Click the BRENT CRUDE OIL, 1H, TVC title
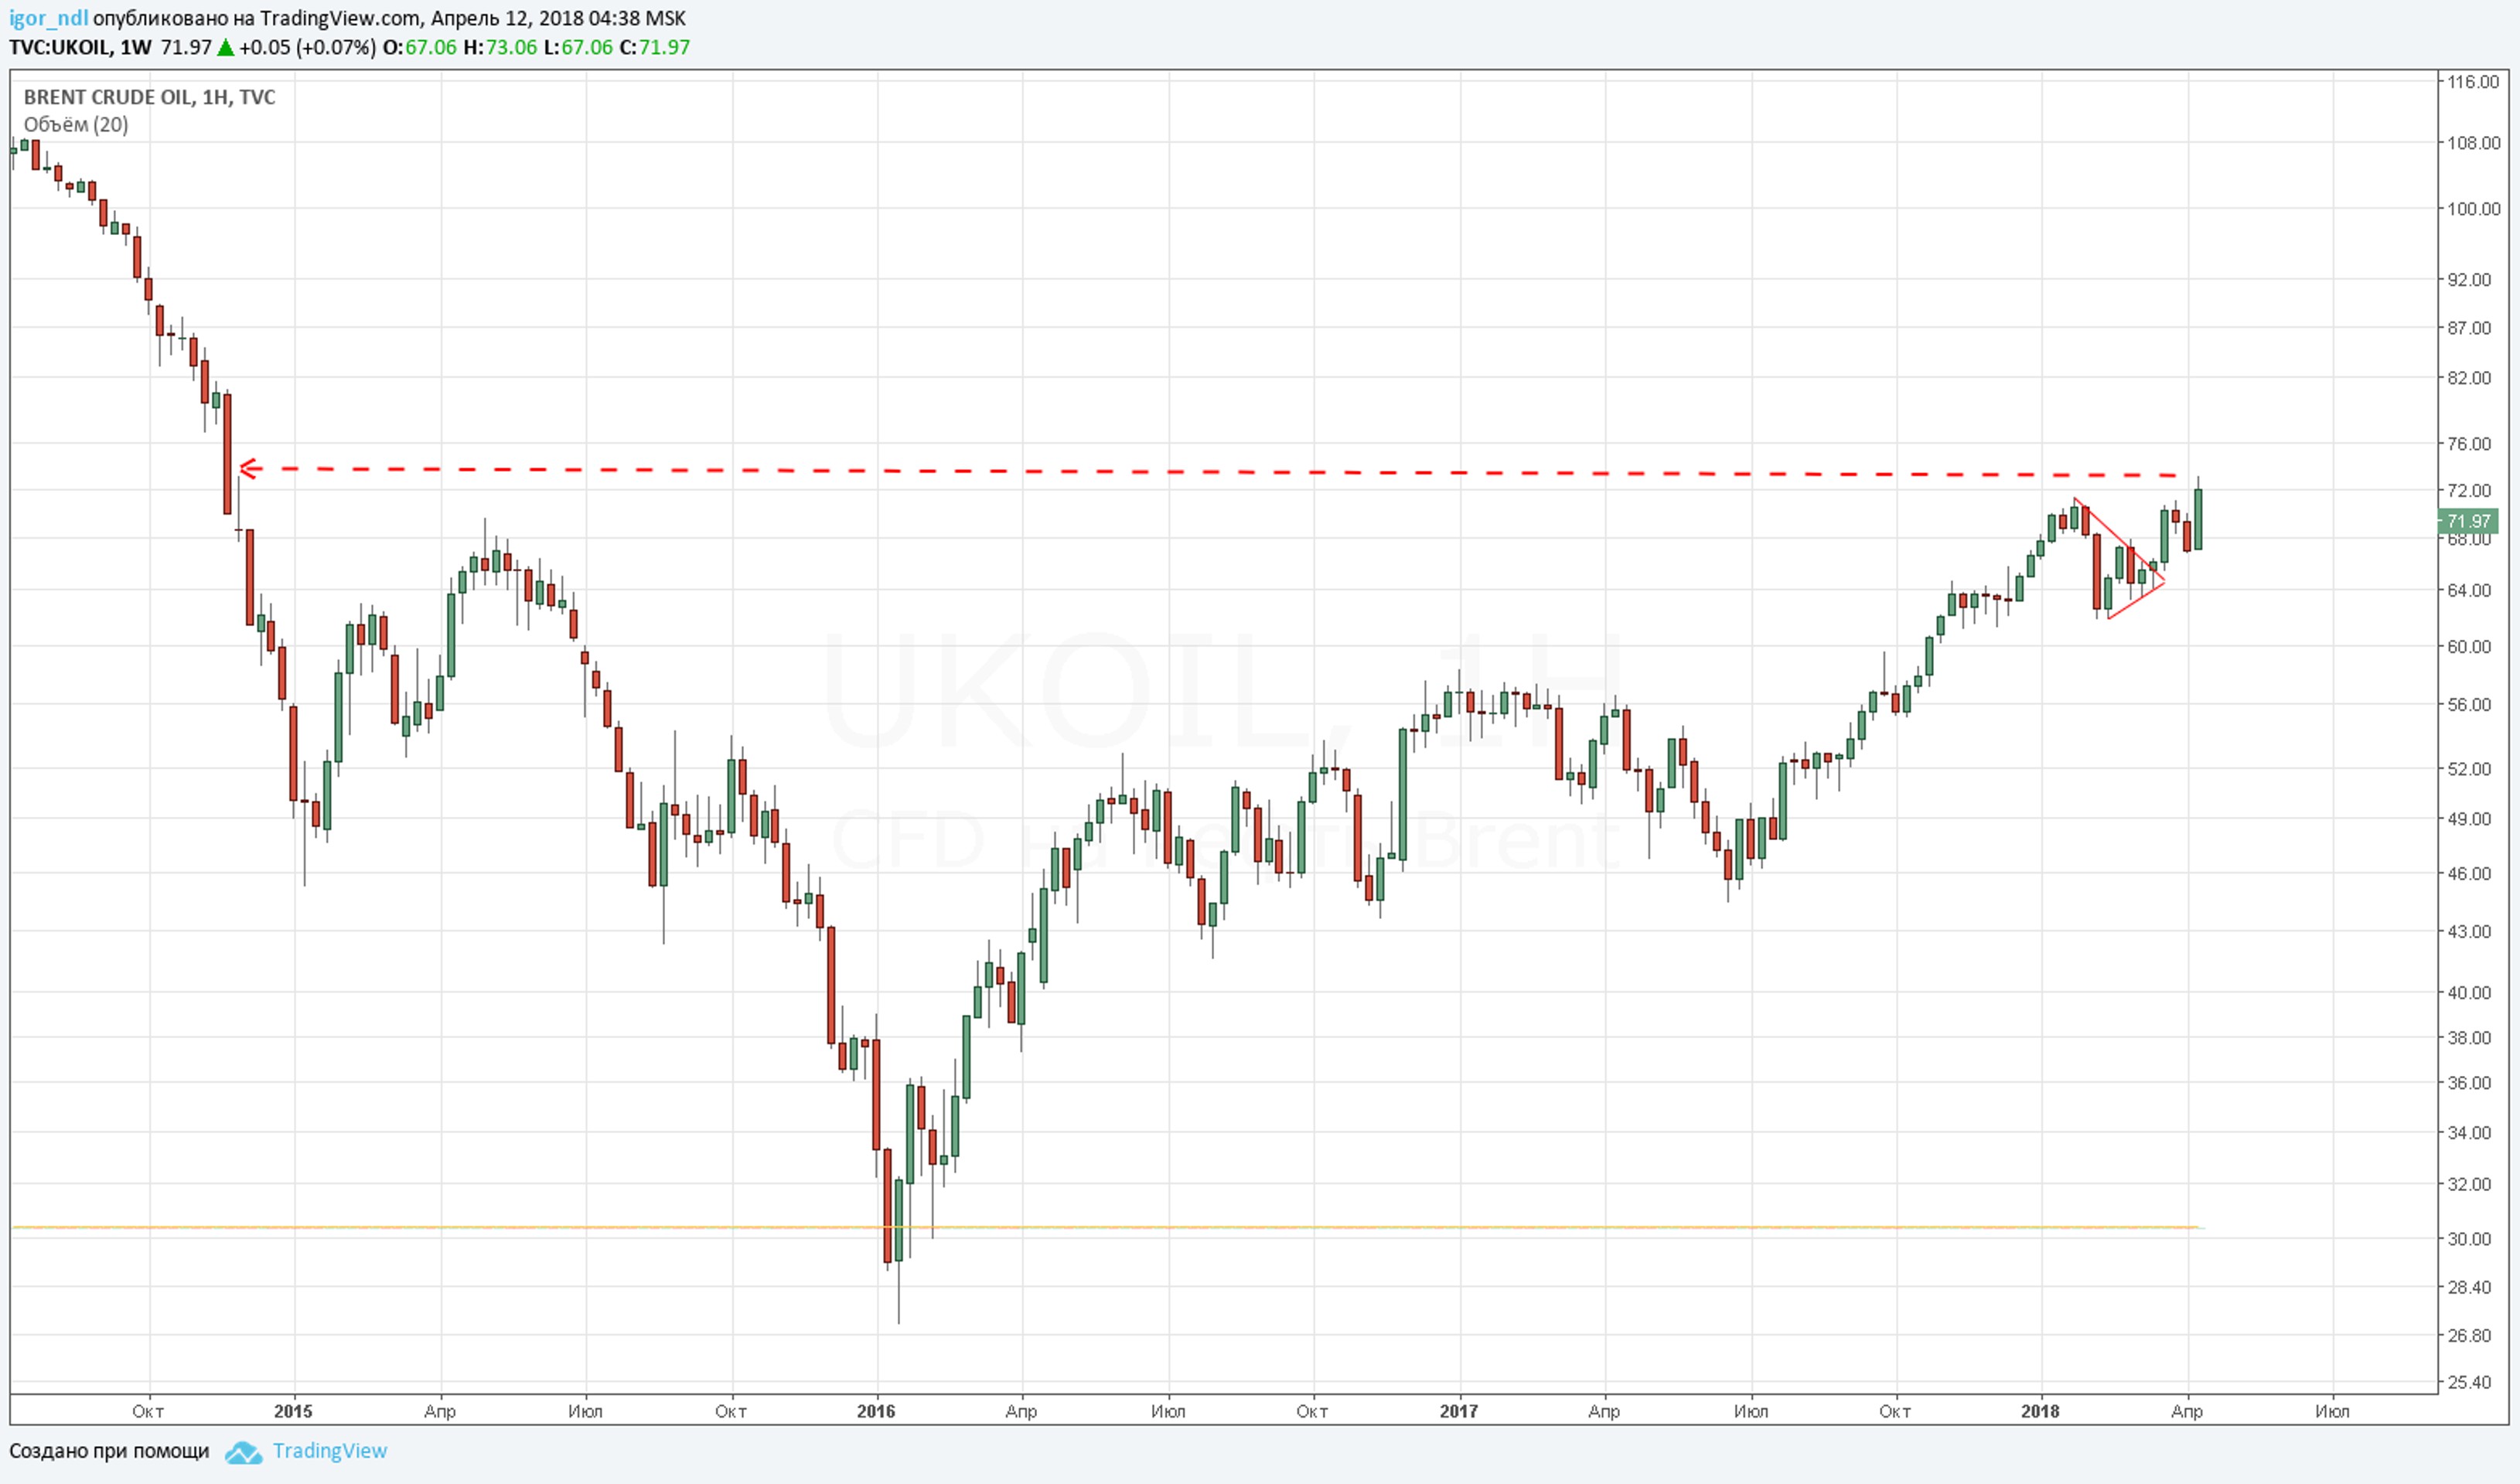This screenshot has width=2520, height=1484. coord(149,97)
